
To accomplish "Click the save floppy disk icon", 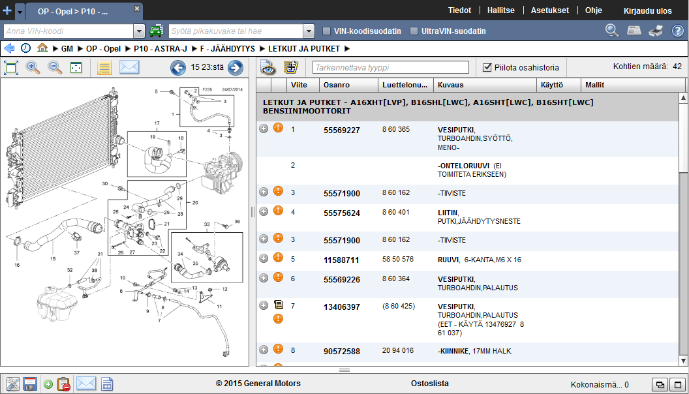I will click(x=30, y=384).
